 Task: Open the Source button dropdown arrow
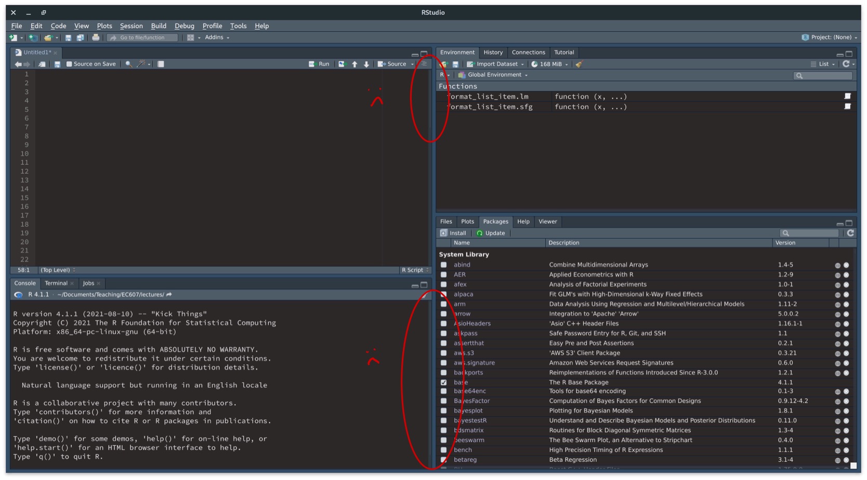412,63
